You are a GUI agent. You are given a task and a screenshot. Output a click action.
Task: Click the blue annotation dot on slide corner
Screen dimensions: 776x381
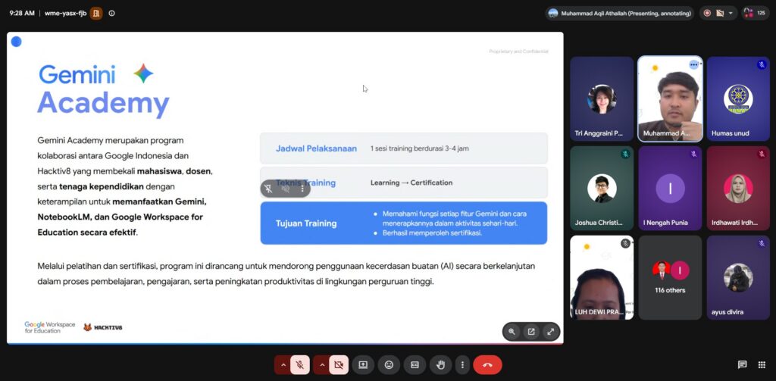(x=17, y=42)
